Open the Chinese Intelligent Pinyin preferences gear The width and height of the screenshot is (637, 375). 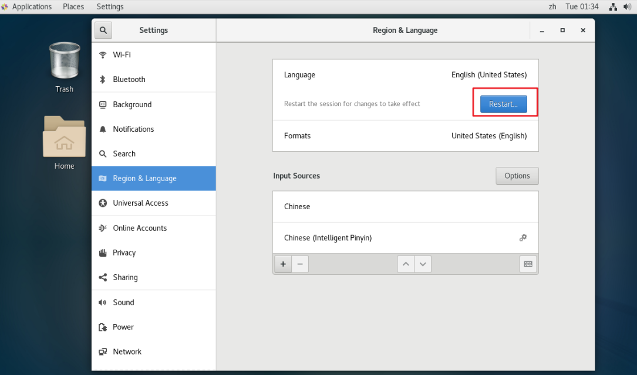[523, 238]
